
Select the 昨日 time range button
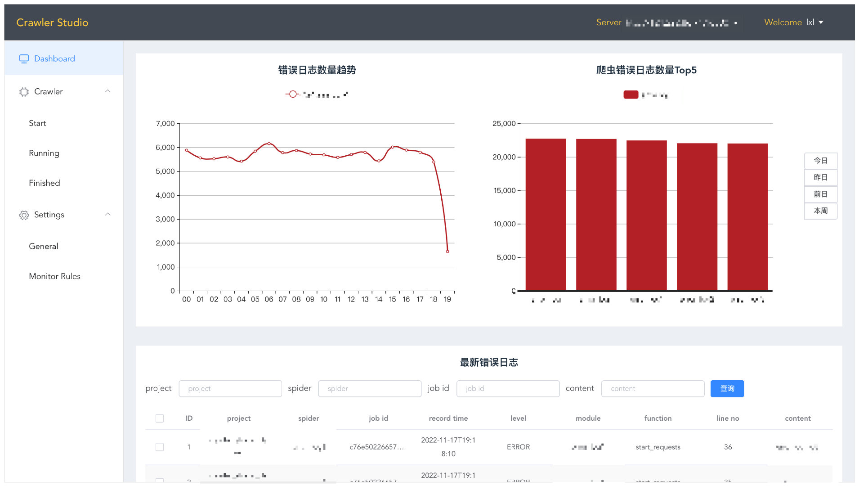821,177
